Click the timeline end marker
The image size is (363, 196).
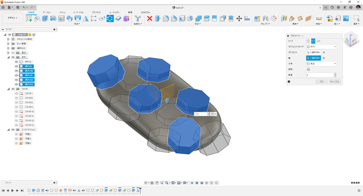click(x=140, y=191)
